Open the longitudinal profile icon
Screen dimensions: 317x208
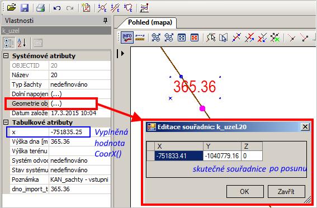point(144,8)
